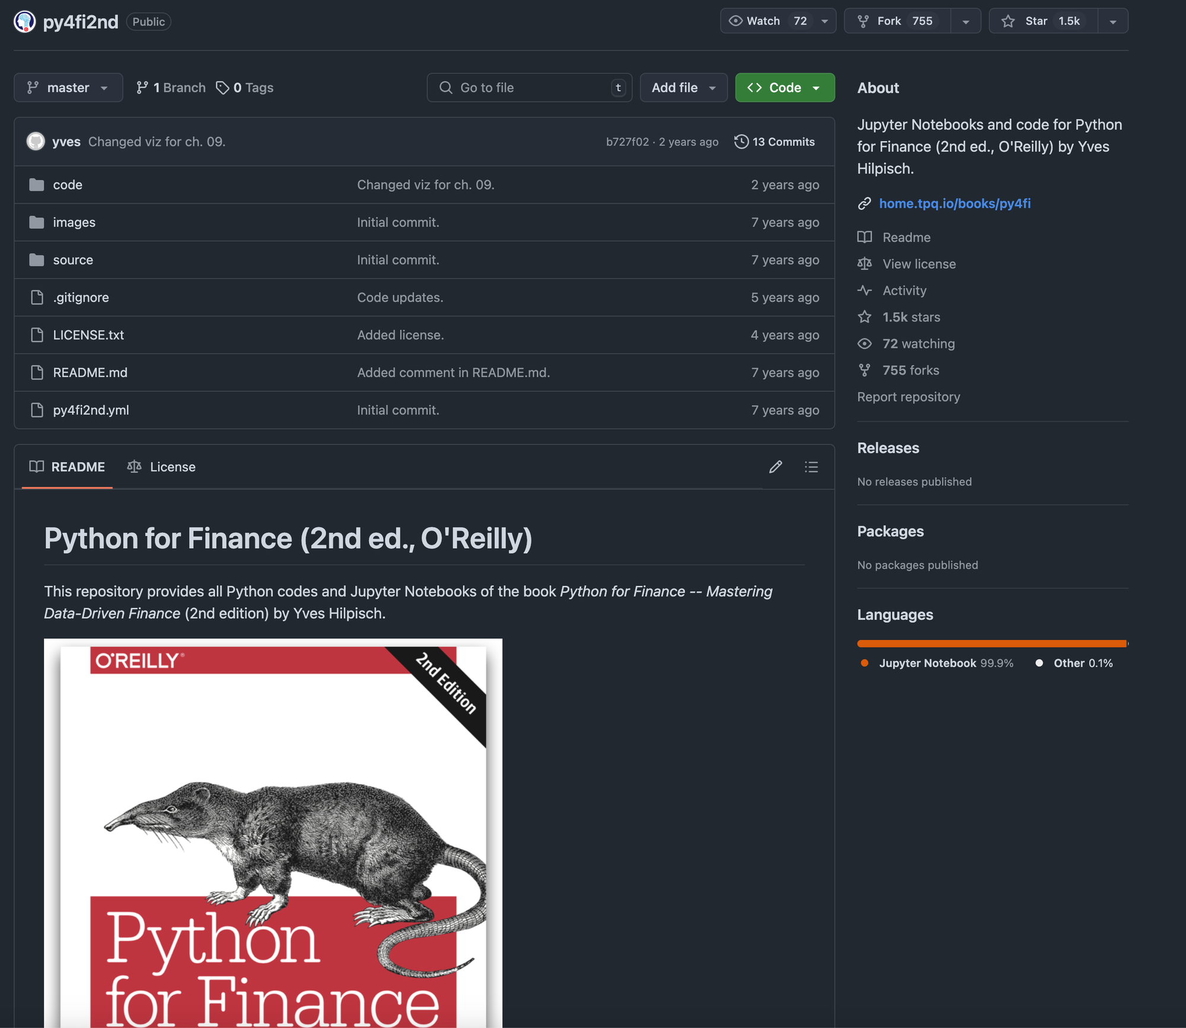This screenshot has height=1028, width=1186.
Task: Open the README outline list icon
Action: pyautogui.click(x=811, y=467)
